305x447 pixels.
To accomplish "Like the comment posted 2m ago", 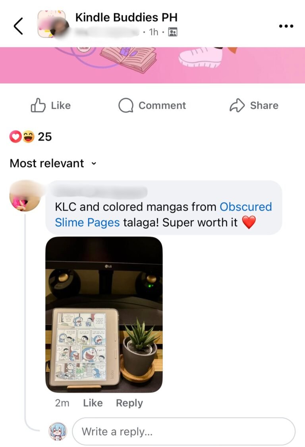I will tap(93, 403).
